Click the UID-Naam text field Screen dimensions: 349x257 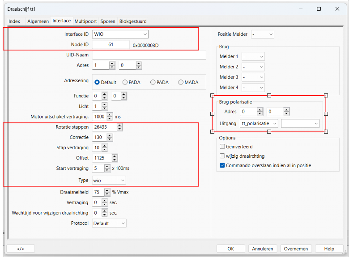(149, 55)
